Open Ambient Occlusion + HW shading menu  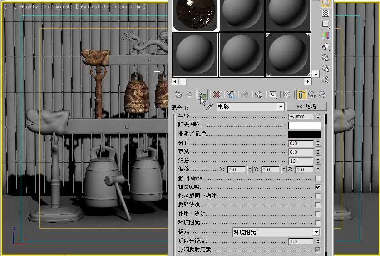[x=110, y=6]
